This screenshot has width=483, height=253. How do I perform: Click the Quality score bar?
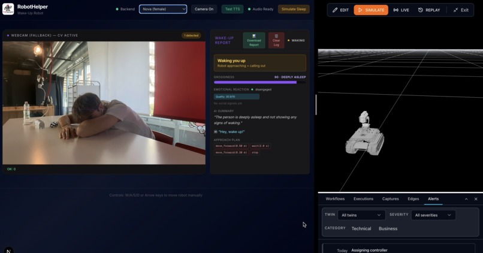pyautogui.click(x=237, y=97)
